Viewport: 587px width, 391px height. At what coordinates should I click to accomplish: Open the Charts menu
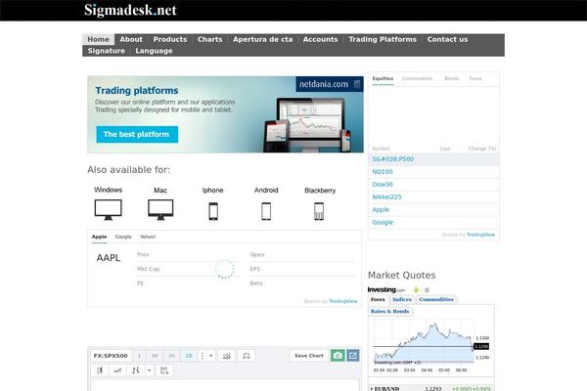210,39
